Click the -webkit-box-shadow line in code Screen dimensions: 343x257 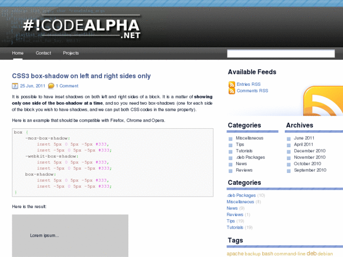click(52, 156)
